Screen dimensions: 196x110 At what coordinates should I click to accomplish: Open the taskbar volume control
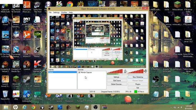tap(181, 107)
